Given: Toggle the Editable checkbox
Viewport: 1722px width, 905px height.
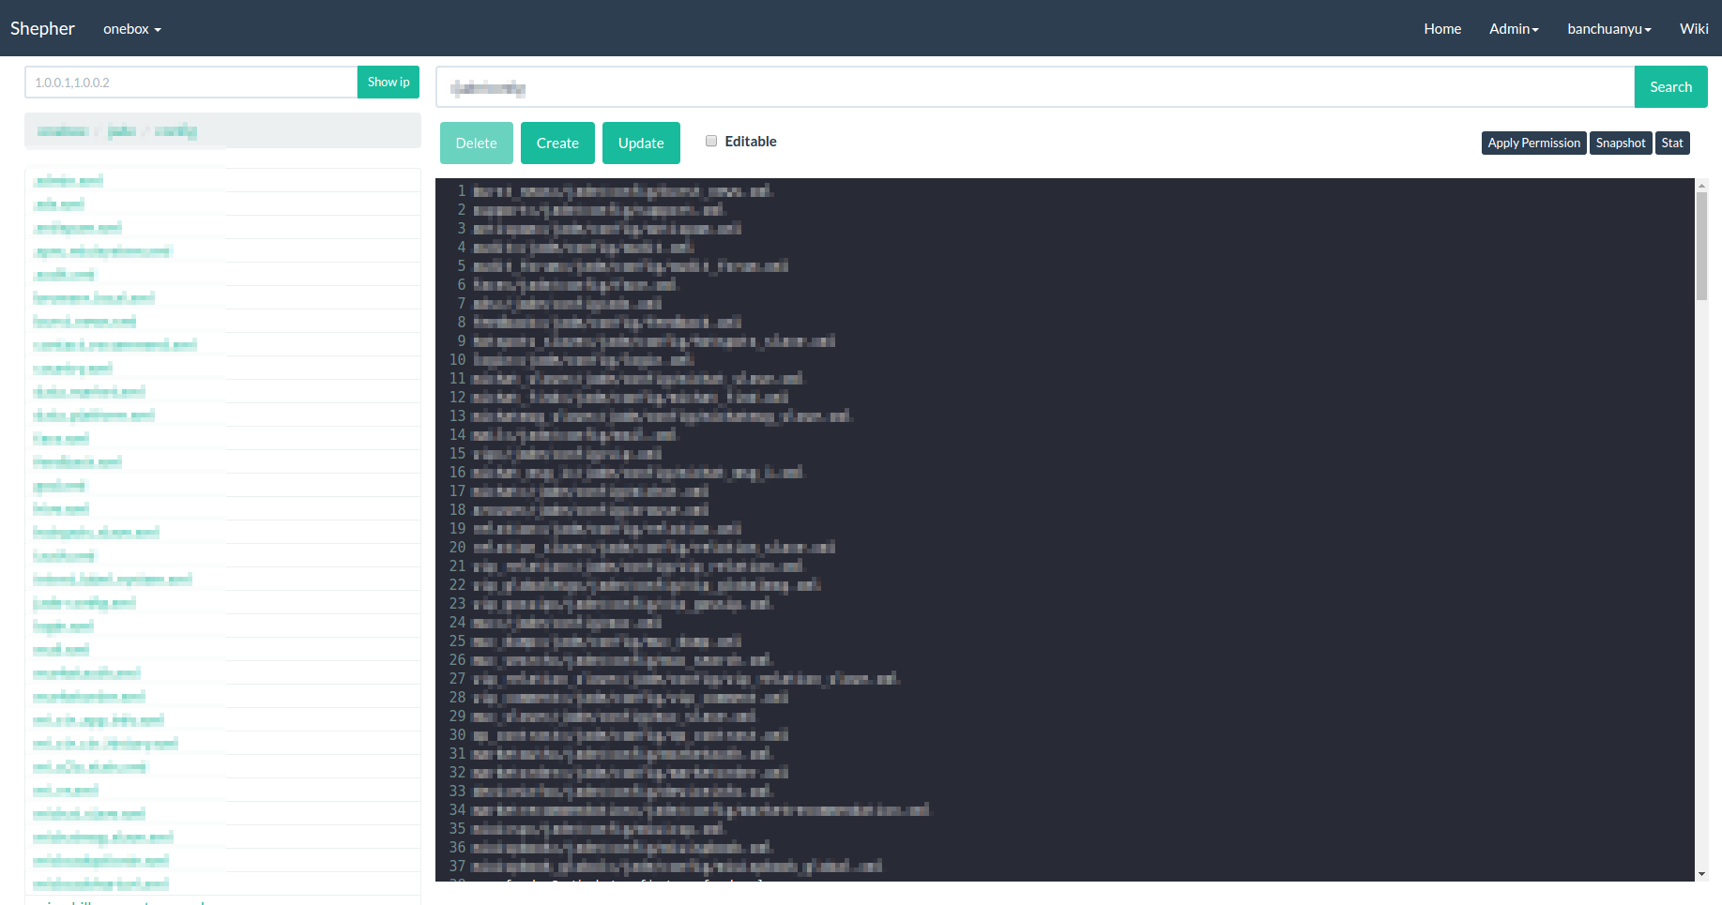Looking at the screenshot, I should 711,141.
